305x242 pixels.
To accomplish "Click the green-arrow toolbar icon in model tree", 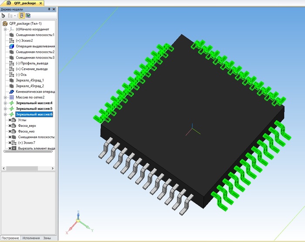I will click(28, 15).
